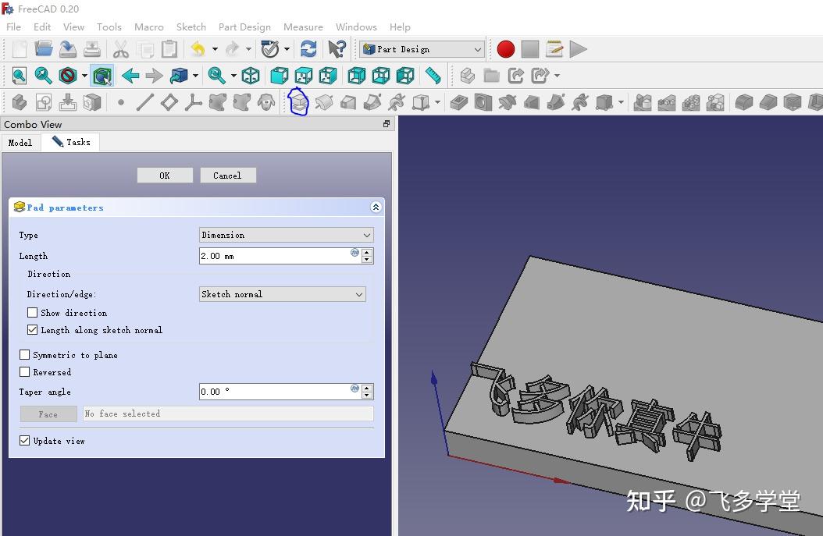
Task: Open the File menu
Action: pyautogui.click(x=13, y=27)
